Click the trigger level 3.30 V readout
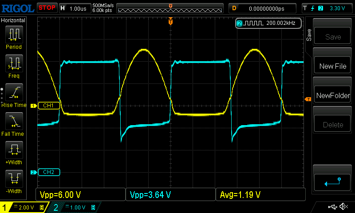Screen dimensions: 355x213 (337, 8)
